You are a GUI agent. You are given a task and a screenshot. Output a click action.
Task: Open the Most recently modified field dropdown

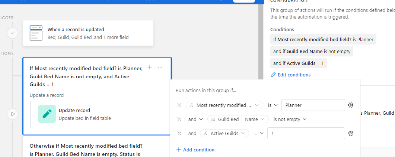coord(224,105)
